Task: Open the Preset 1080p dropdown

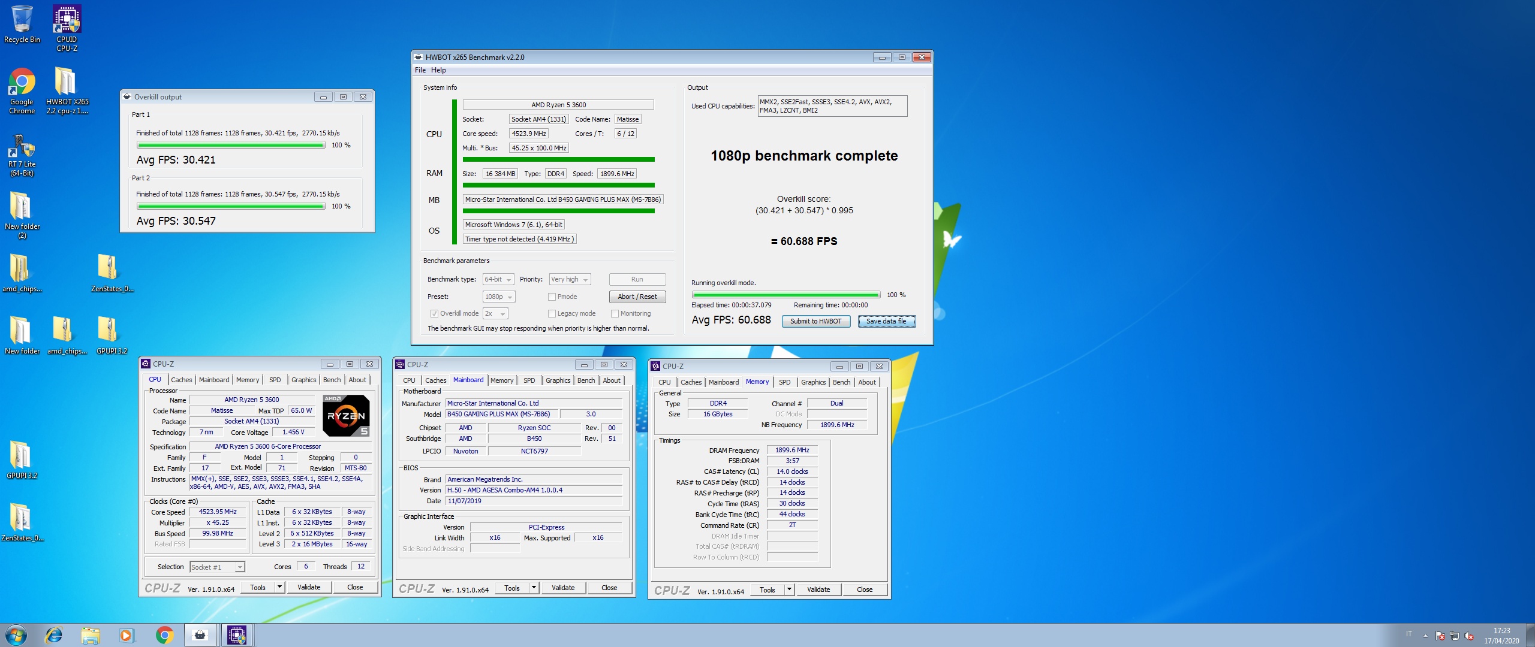Action: [498, 297]
